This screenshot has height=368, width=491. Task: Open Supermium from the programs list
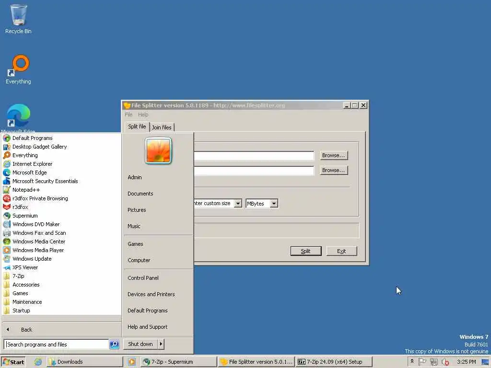pos(7,216)
